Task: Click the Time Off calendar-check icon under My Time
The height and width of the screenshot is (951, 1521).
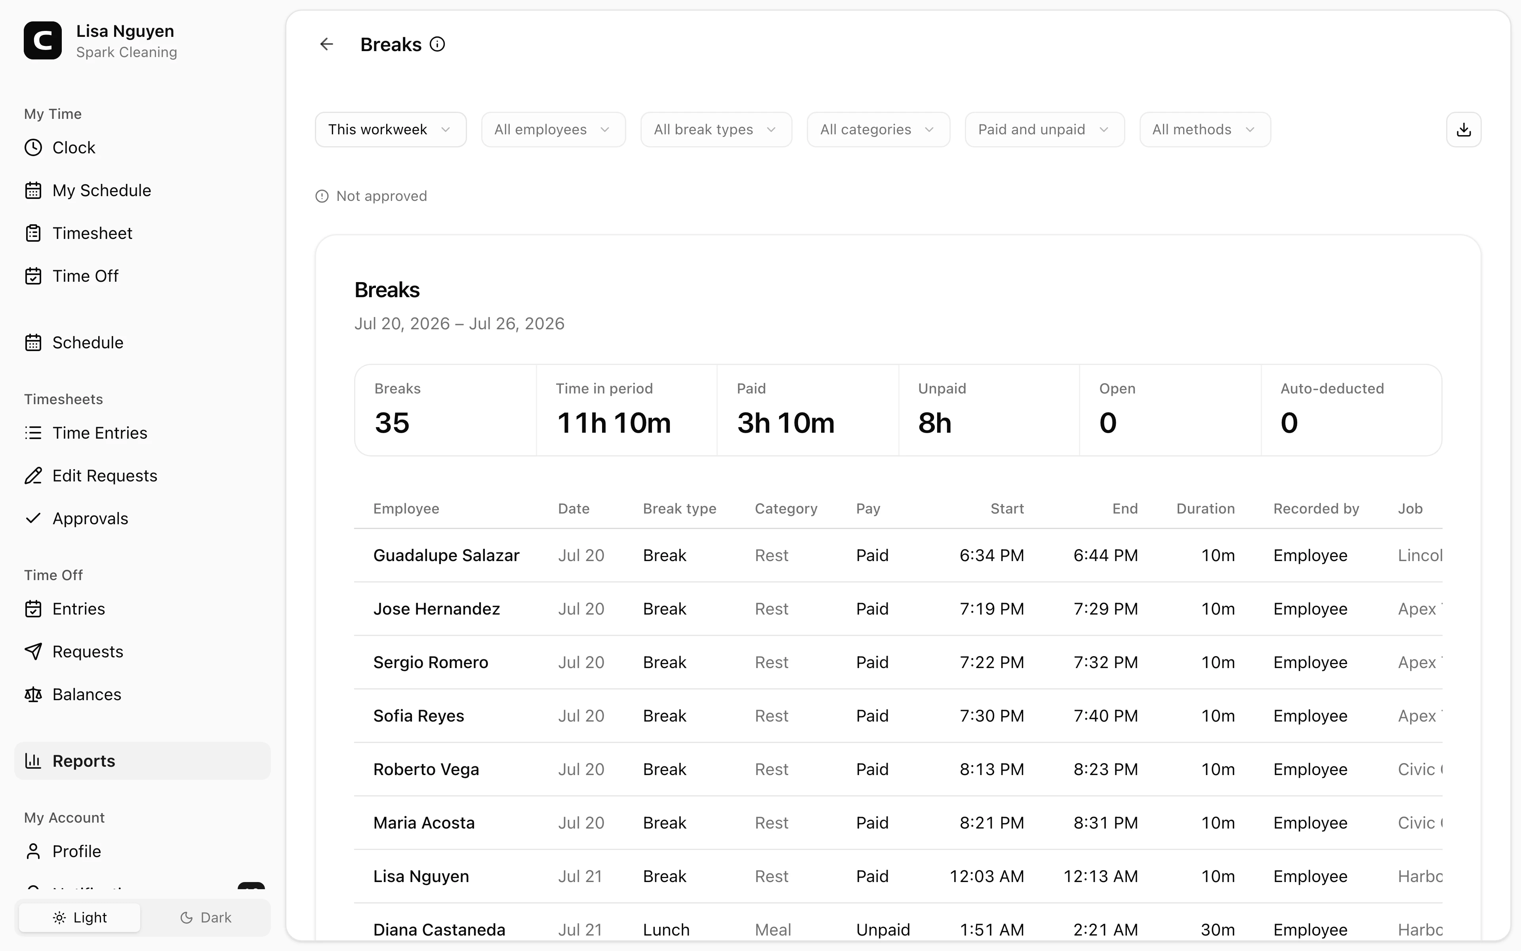Action: (33, 276)
